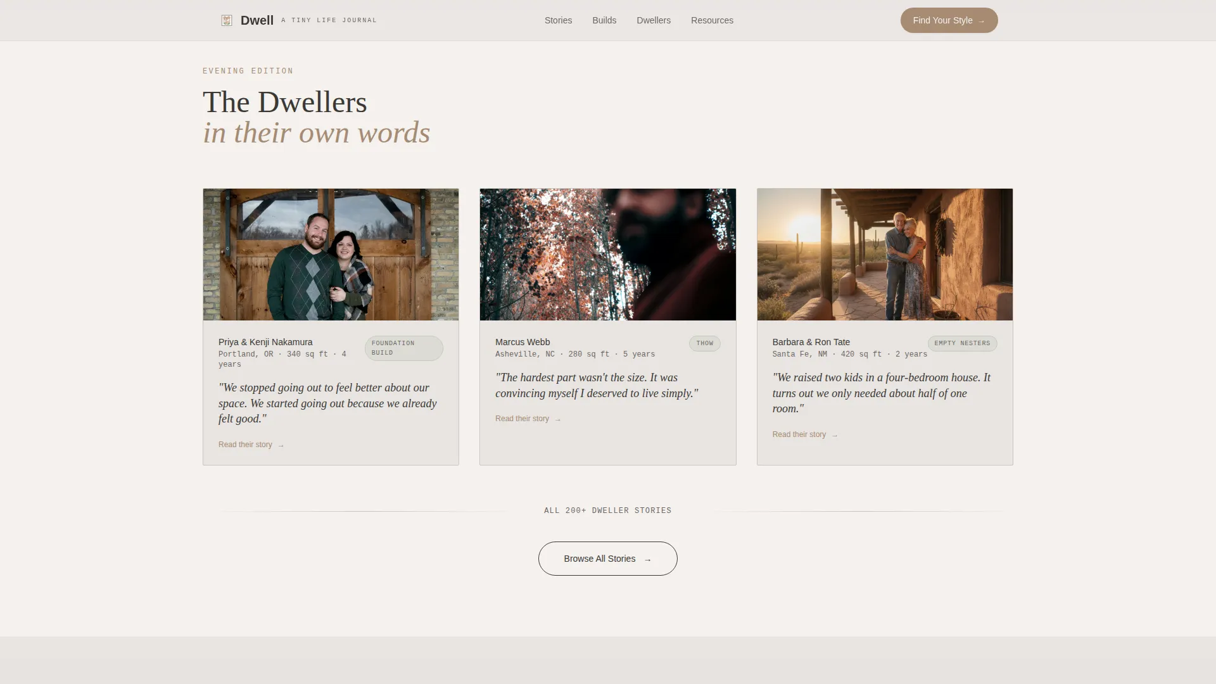
Task: Click the 'We raised two kids' quote
Action: pyautogui.click(x=881, y=393)
